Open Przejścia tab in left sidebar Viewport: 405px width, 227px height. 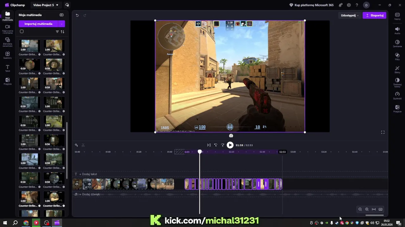pyautogui.click(x=8, y=81)
